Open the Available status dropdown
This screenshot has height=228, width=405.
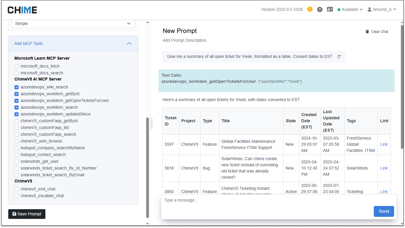click(x=350, y=9)
